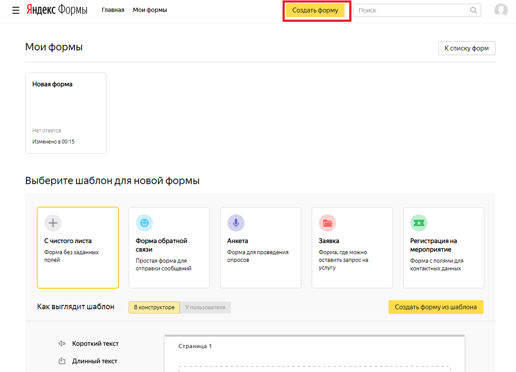Open the user avatar profile icon
The height and width of the screenshot is (372, 516).
[x=501, y=10]
